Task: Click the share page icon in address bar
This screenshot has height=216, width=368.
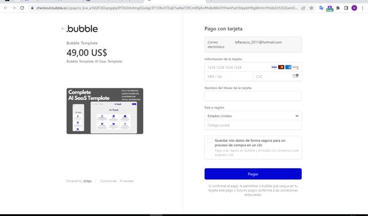Action: point(303,8)
